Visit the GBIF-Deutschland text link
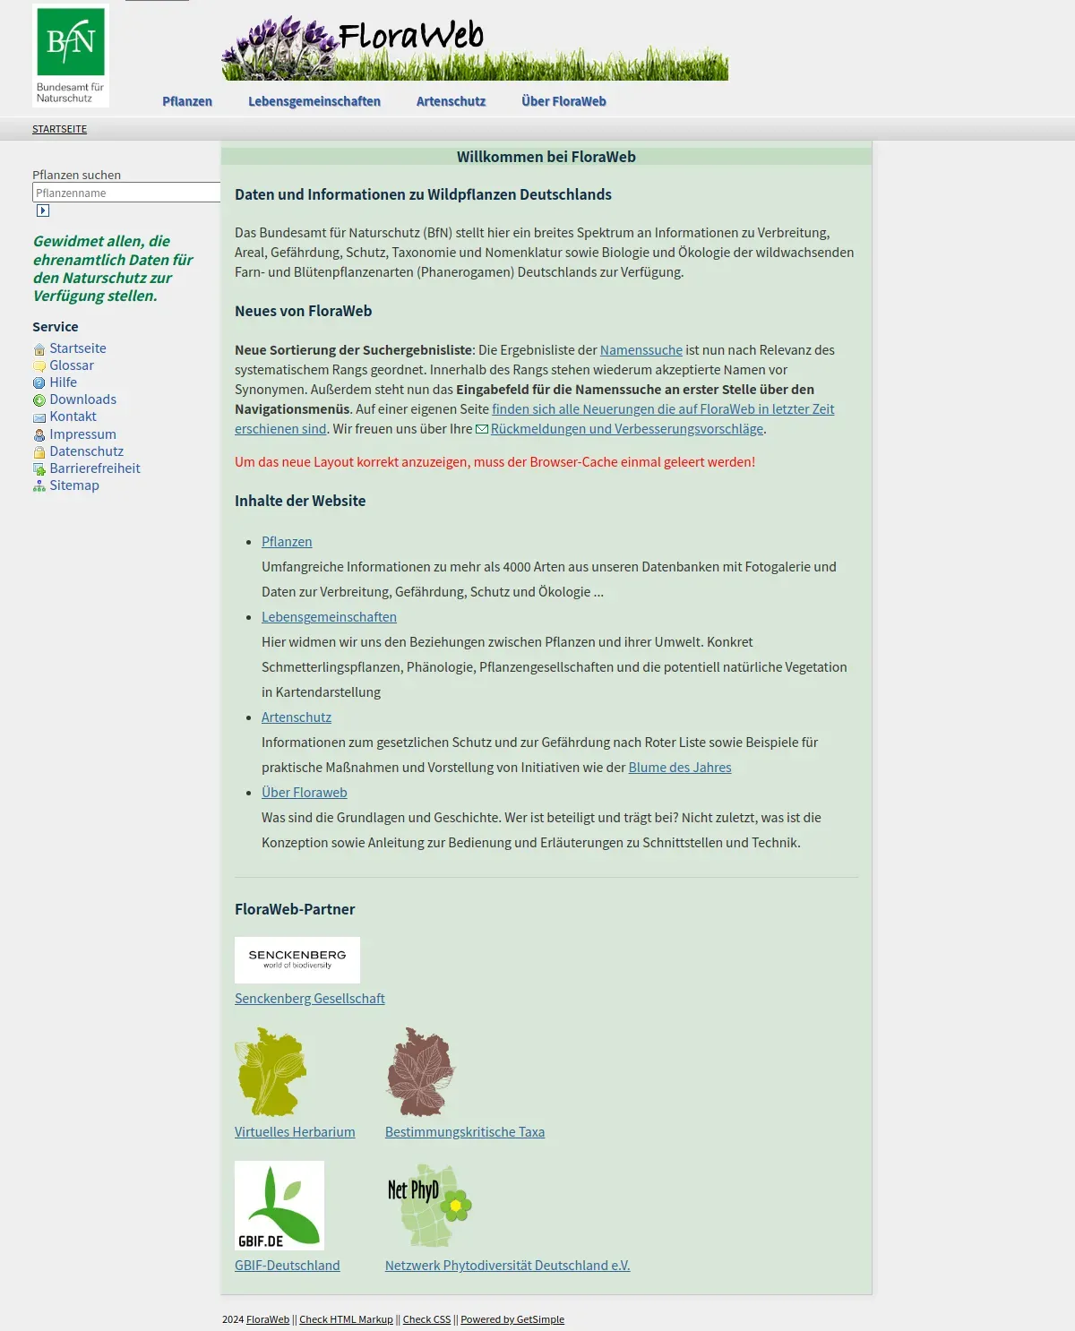The image size is (1075, 1331). coord(288,1266)
